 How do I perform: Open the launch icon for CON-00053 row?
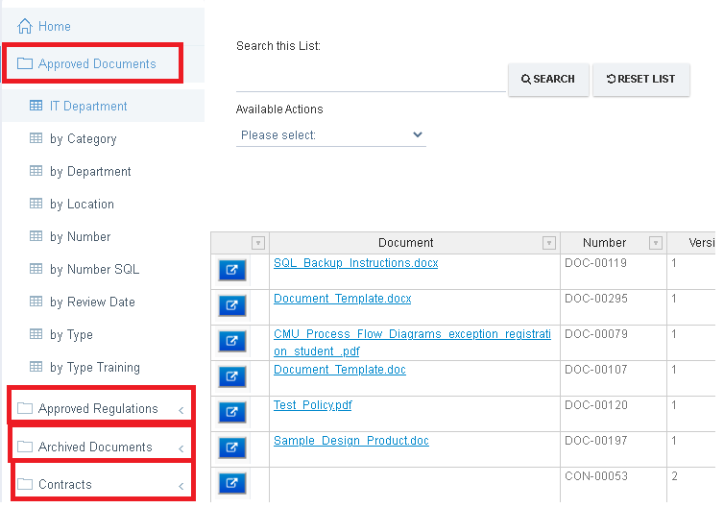(231, 483)
